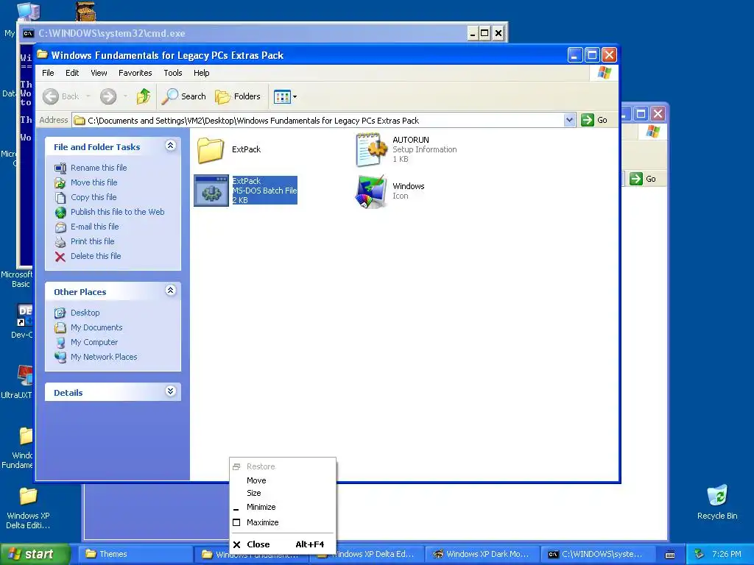The height and width of the screenshot is (565, 754).
Task: Toggle the Folders pane button
Action: [x=238, y=96]
